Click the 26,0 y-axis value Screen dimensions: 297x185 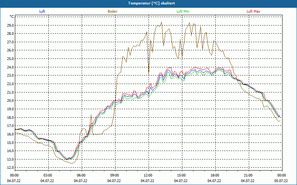click(x=11, y=50)
